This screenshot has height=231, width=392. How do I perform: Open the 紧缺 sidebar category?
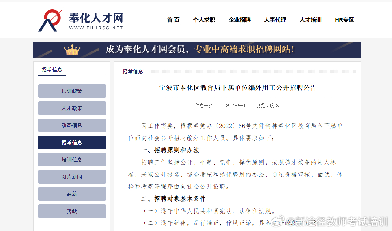coord(72,211)
